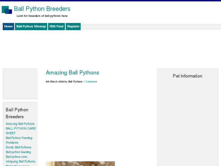This screenshot has width=221, height=166.
Task: Click the Ball Python Breeders sidebar heading
Action: coord(17,113)
